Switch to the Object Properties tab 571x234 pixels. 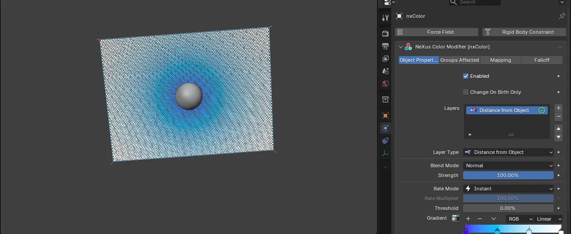tap(419, 60)
